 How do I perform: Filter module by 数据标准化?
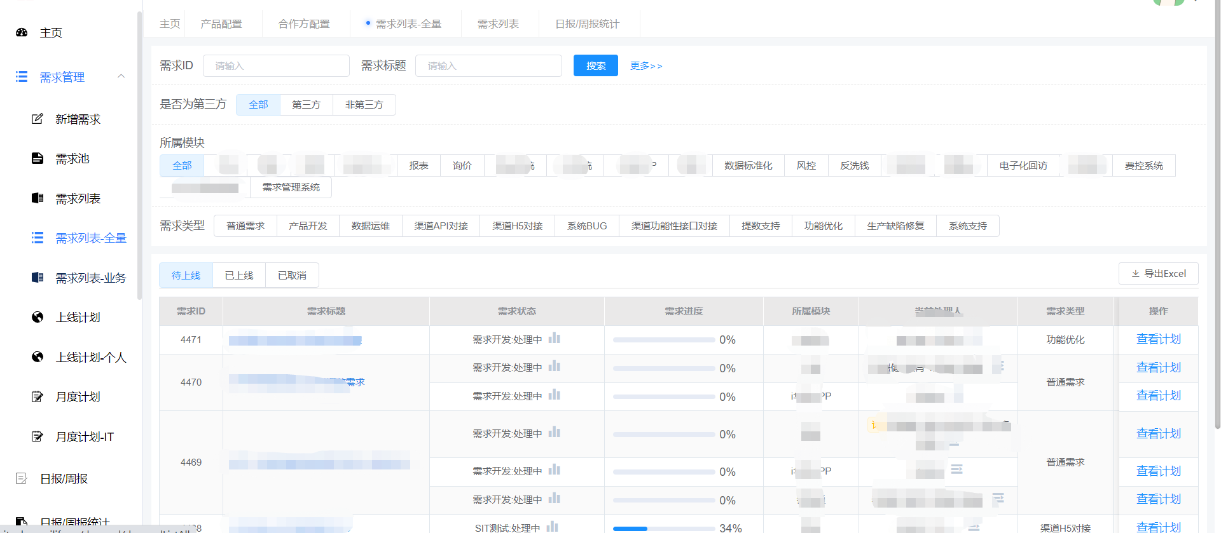[748, 166]
